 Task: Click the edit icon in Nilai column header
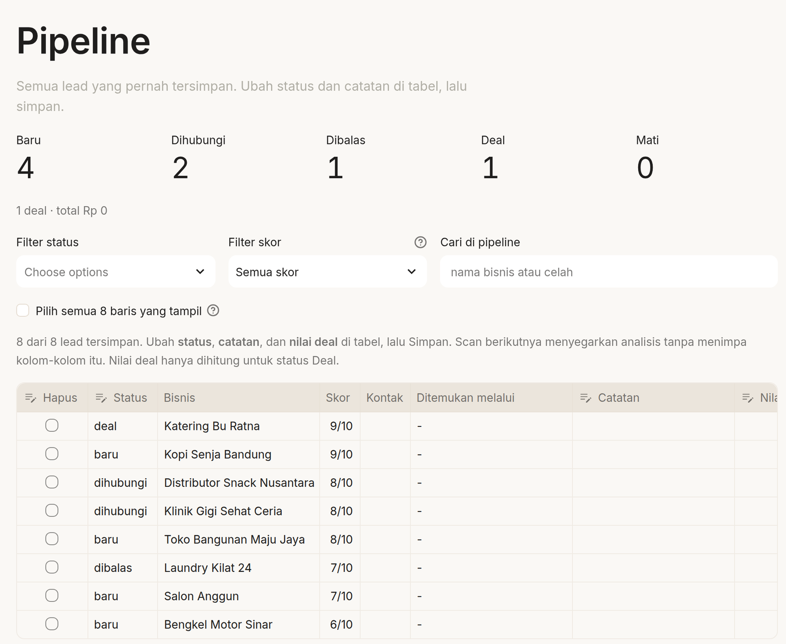(x=748, y=398)
